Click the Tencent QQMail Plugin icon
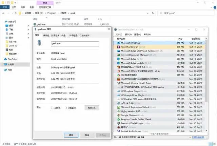 (x=119, y=123)
